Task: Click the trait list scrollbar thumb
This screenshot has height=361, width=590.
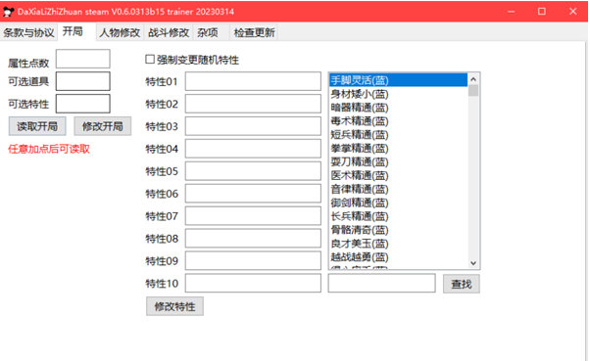Action: point(473,91)
